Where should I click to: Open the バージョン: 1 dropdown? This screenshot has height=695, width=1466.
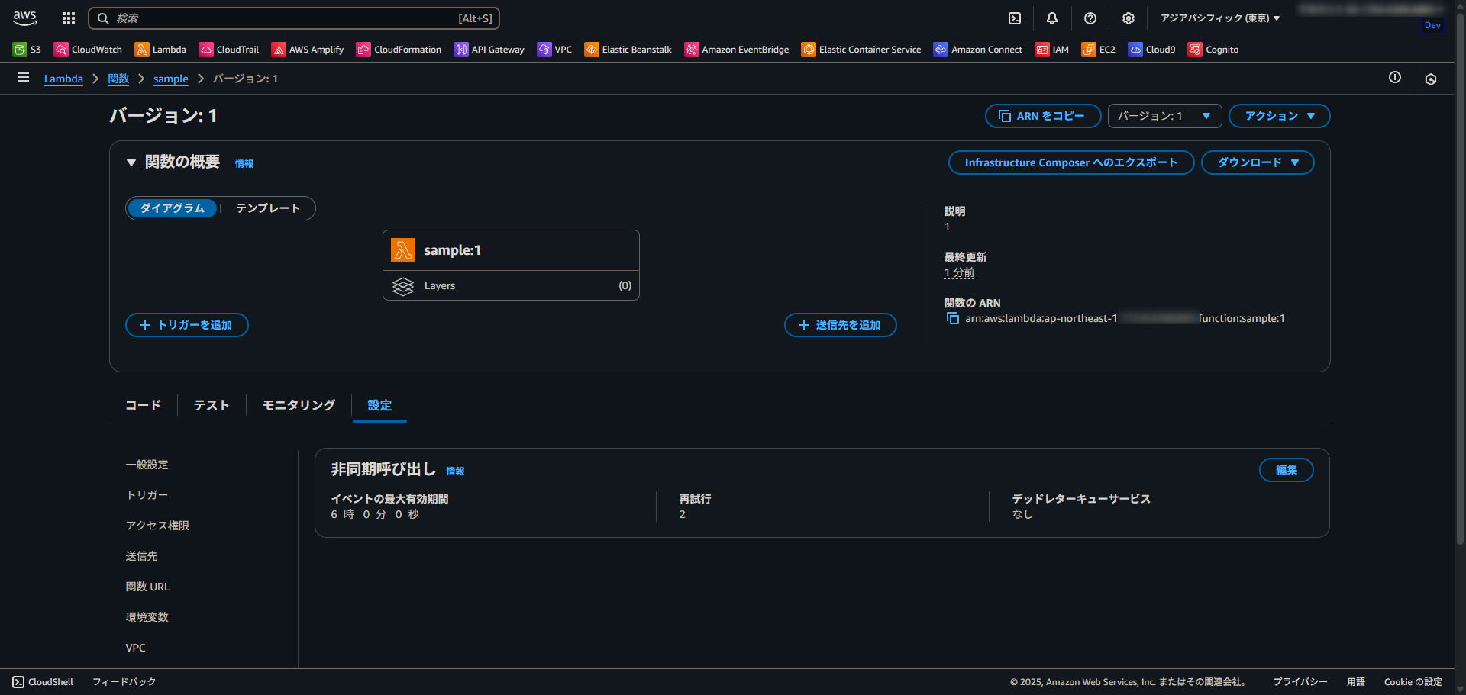[1164, 116]
